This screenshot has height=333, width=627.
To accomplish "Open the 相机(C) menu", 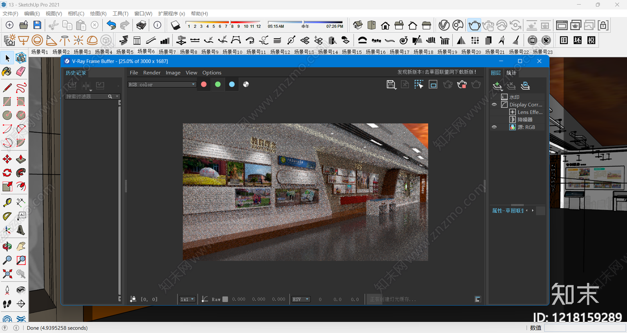I will pyautogui.click(x=76, y=14).
